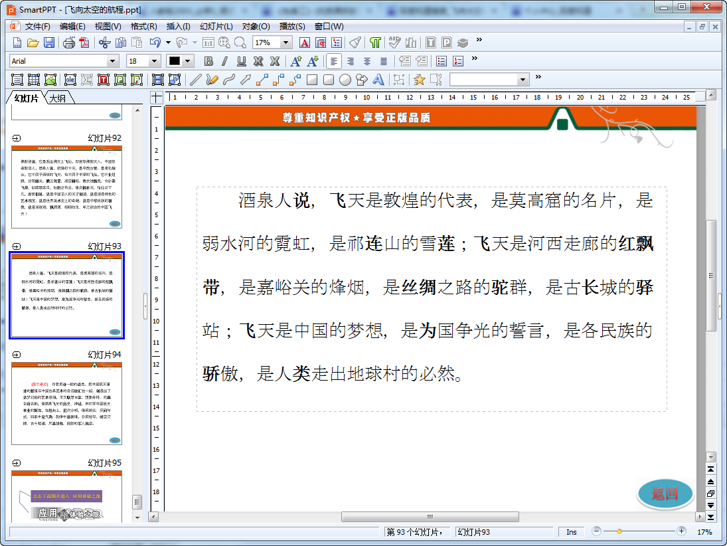Toggle Italic formatting
The image size is (727, 546).
coord(225,61)
